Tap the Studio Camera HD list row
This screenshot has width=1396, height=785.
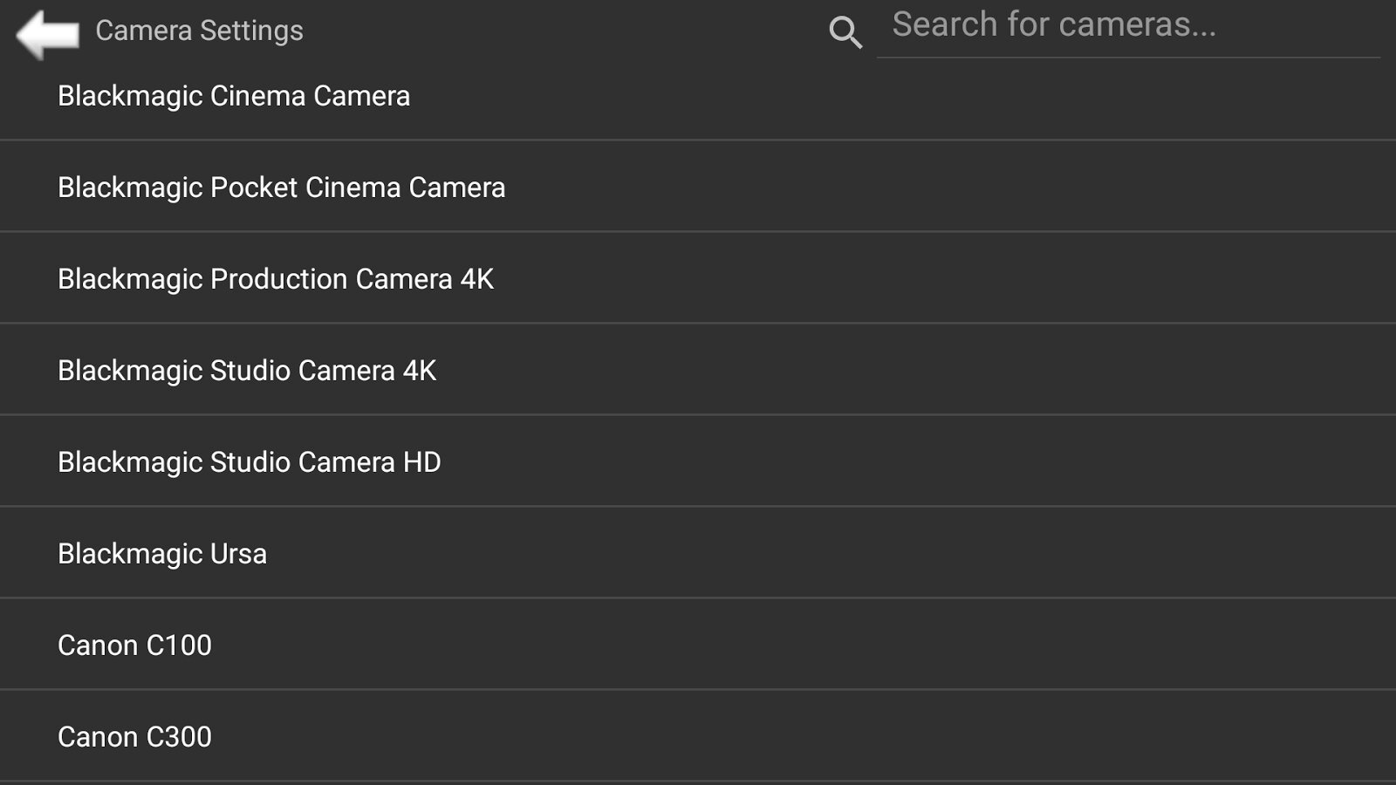point(698,462)
